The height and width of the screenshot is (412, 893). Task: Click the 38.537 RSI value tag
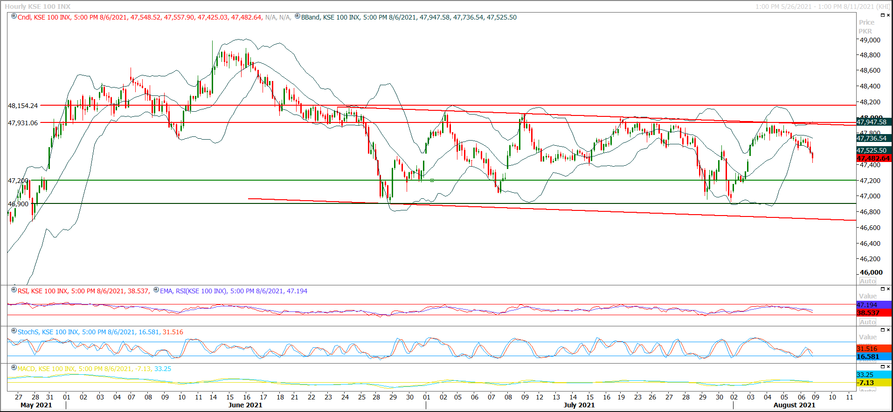click(874, 313)
